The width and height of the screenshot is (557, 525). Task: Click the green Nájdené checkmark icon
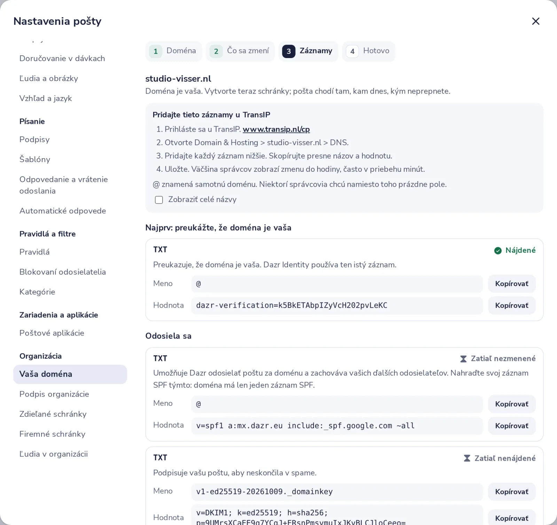click(x=498, y=251)
